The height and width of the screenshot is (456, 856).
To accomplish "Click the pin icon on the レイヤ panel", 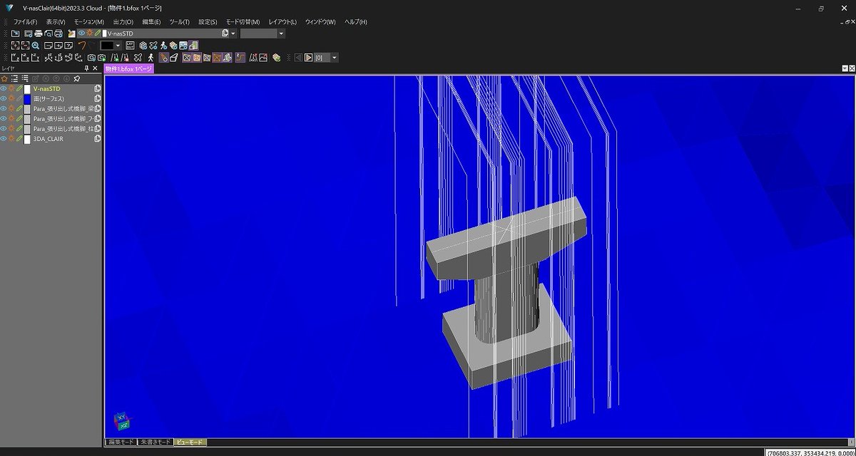I will coord(86,68).
